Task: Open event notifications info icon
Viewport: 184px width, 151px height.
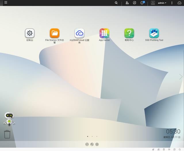Action: tap(142, 3)
